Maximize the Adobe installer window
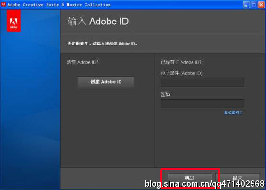Screen dimensions: 266x190 [x=254, y=5]
